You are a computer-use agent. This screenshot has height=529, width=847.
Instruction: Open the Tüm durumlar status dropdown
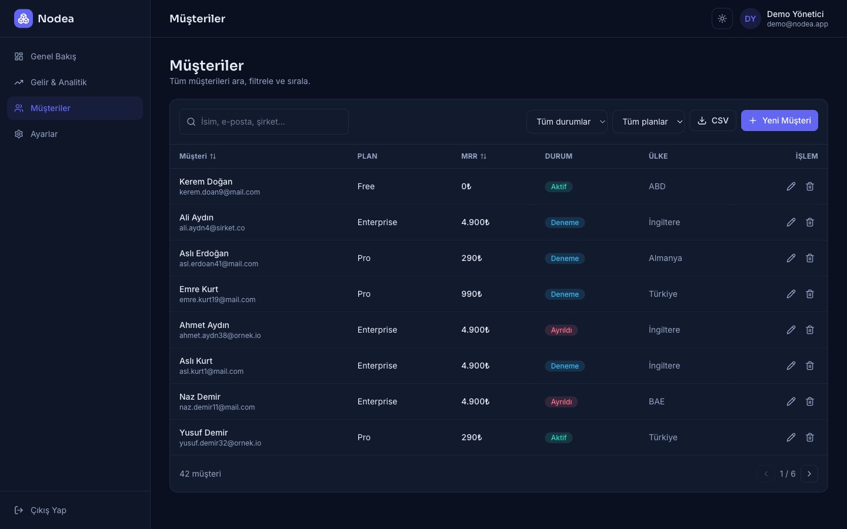click(x=567, y=122)
